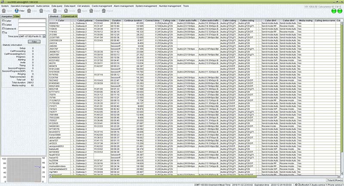Click the Total connected statistic value
The height and width of the screenshot is (186, 344).
32,77
